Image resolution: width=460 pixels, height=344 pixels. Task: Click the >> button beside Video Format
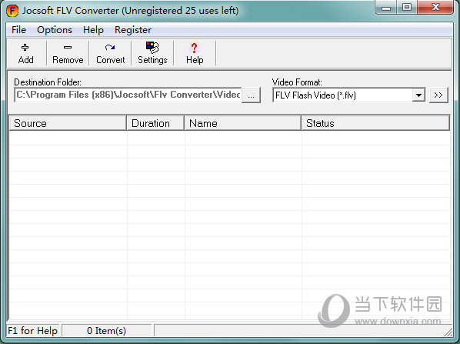click(438, 95)
